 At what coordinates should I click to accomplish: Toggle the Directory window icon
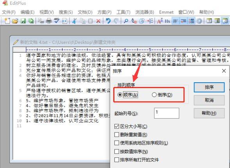209,21
